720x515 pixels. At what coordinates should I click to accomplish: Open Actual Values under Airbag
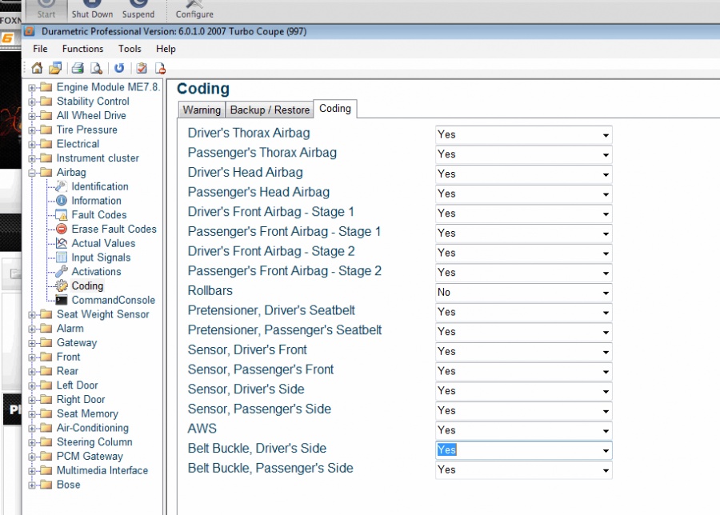pyautogui.click(x=103, y=243)
